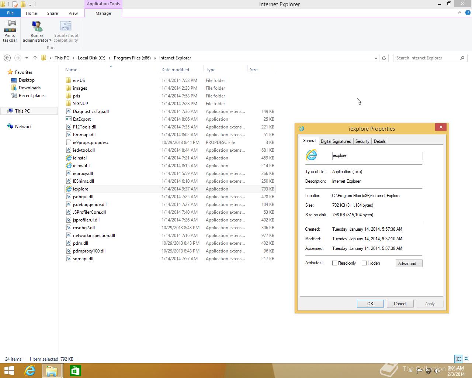This screenshot has height=378, width=472.
Task: Select the DiagnosticsTap.dll file
Action: click(170, 111)
